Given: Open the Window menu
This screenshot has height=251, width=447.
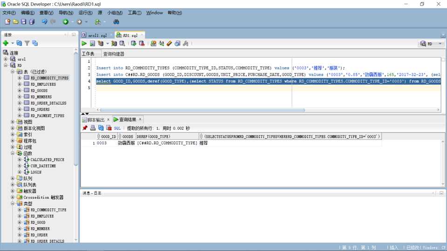Looking at the screenshot, I should tap(155, 13).
